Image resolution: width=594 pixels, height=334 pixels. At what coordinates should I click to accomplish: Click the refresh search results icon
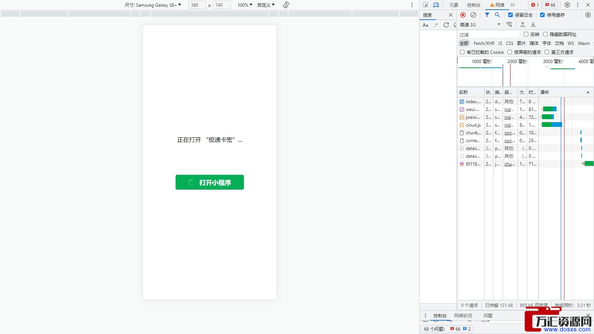click(446, 25)
